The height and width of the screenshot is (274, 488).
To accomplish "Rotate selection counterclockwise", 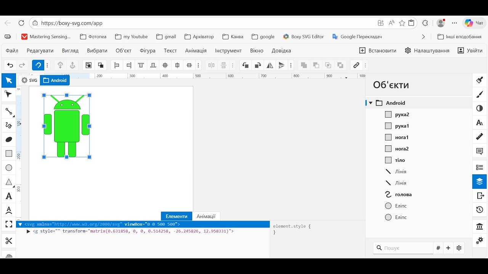I will [246, 65].
